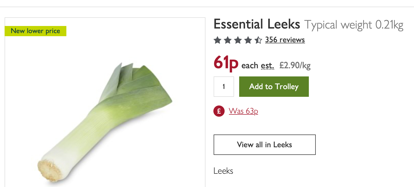The height and width of the screenshot is (187, 414).
Task: Click the Essential Leeks product title
Action: click(257, 24)
